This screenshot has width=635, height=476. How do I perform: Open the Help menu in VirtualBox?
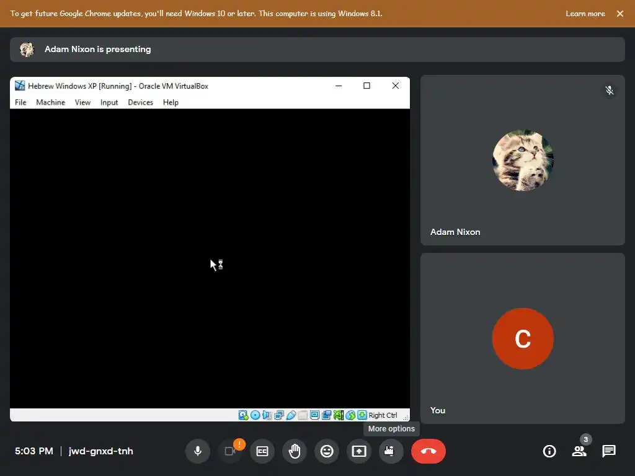pos(171,102)
